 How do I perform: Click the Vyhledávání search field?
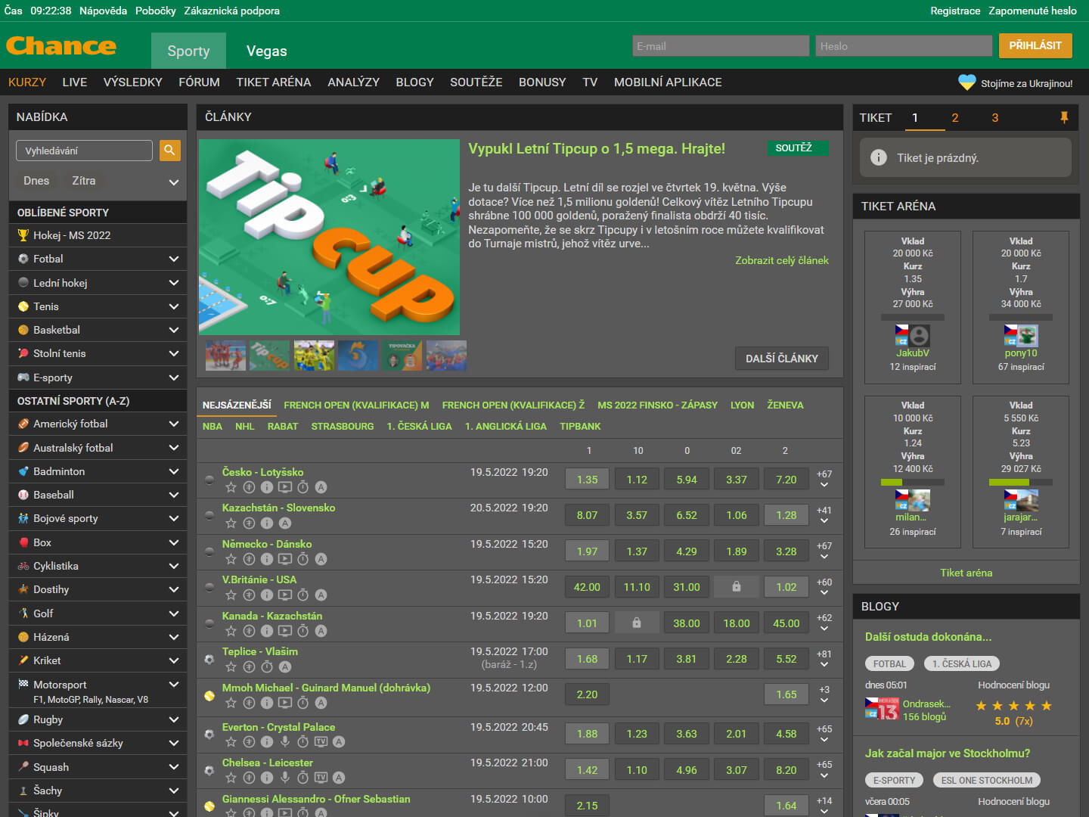(x=84, y=151)
